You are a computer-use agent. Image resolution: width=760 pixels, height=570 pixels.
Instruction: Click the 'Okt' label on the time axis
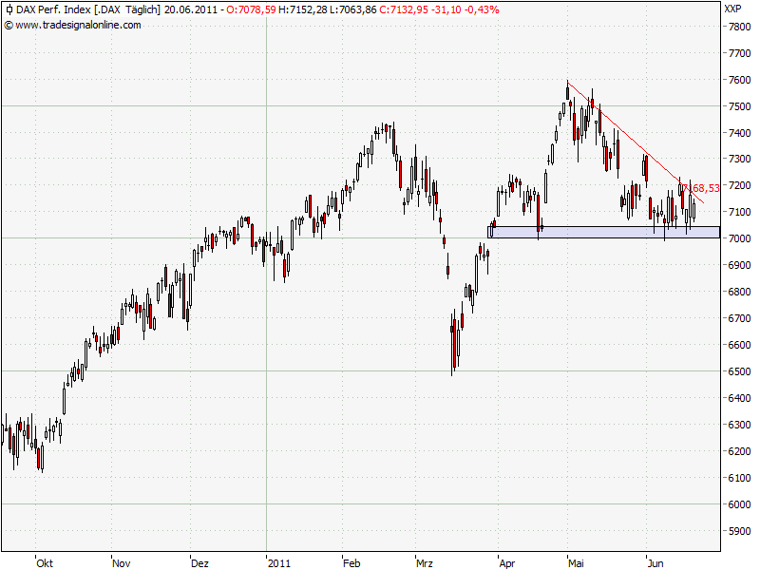pyautogui.click(x=45, y=563)
